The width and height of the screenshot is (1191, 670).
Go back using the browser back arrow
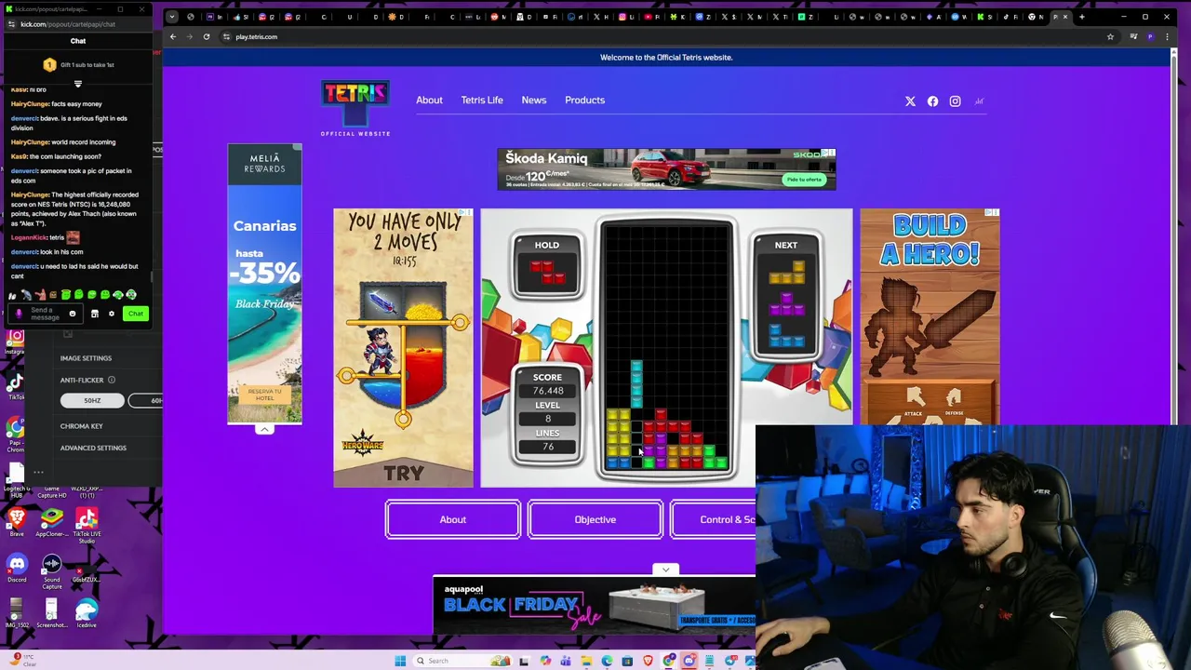click(x=173, y=36)
